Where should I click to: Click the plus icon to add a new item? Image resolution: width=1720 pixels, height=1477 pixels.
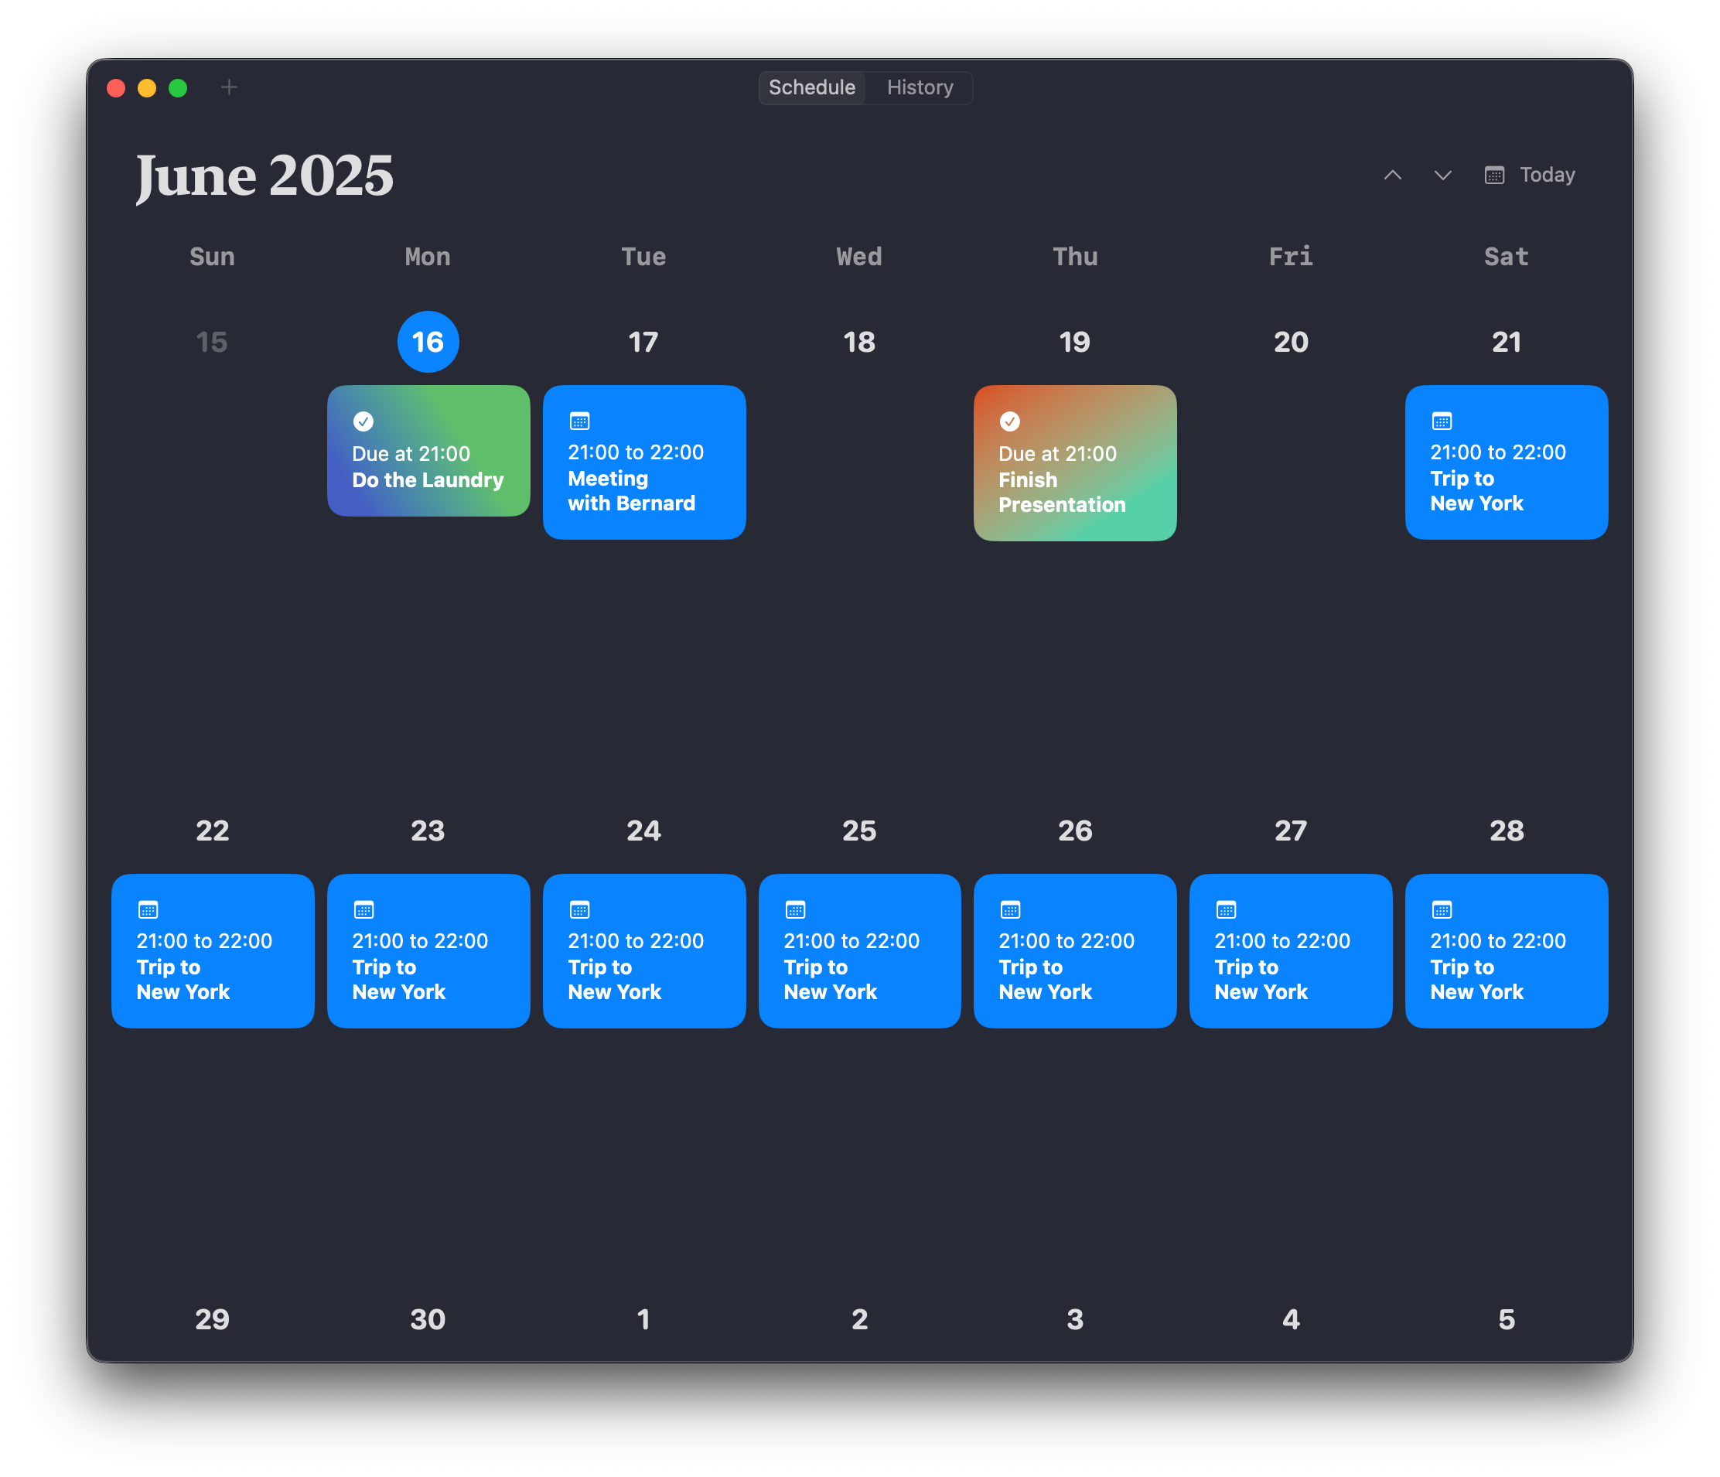(x=229, y=87)
